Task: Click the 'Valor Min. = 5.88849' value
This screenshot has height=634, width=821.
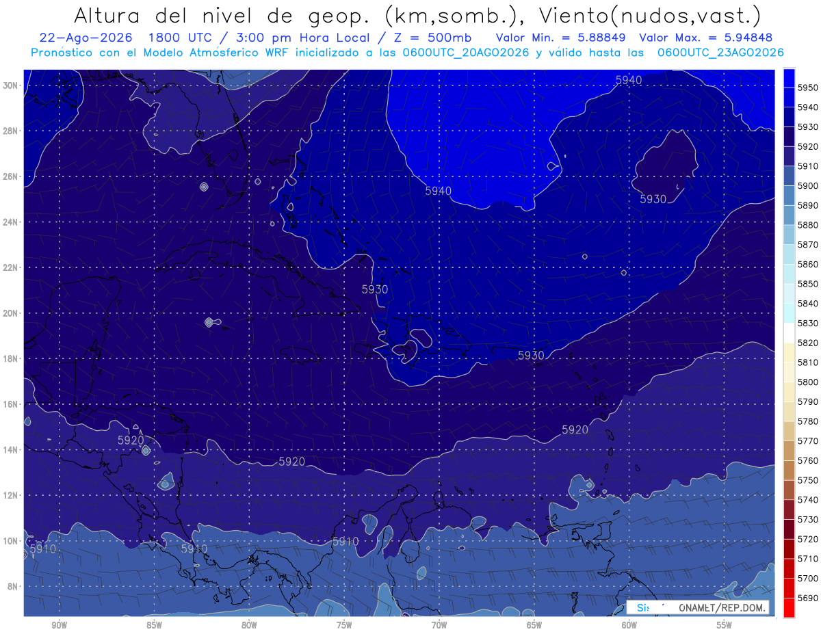Action: pyautogui.click(x=562, y=38)
